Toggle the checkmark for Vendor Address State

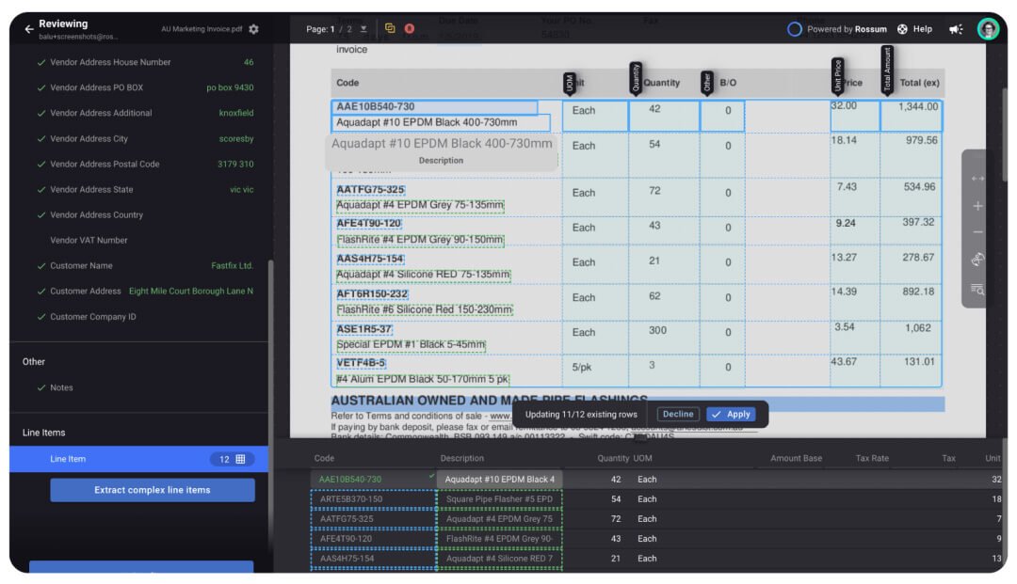[40, 190]
